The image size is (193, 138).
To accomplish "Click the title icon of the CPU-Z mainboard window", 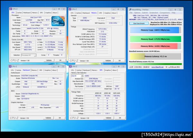I will point(10,66).
